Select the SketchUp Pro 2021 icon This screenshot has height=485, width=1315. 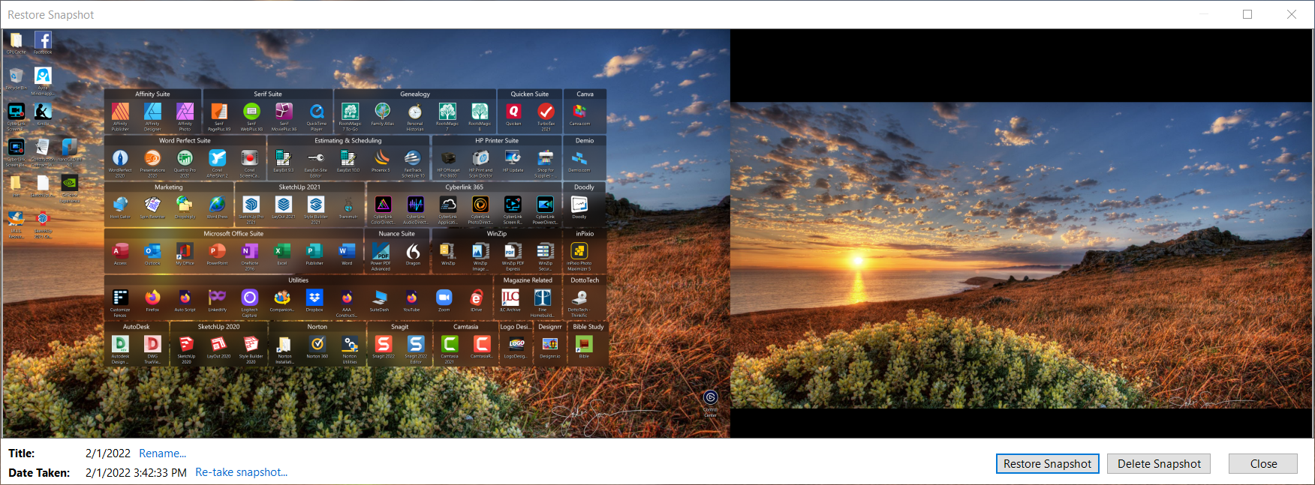251,210
